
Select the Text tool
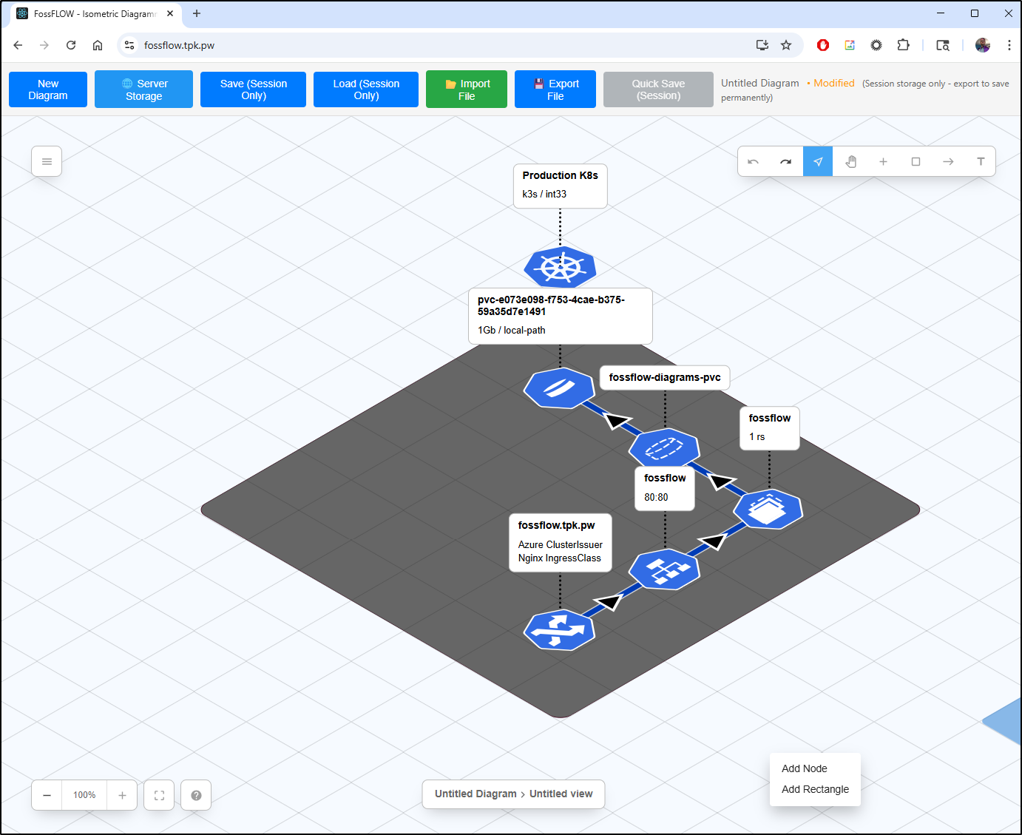pos(981,160)
